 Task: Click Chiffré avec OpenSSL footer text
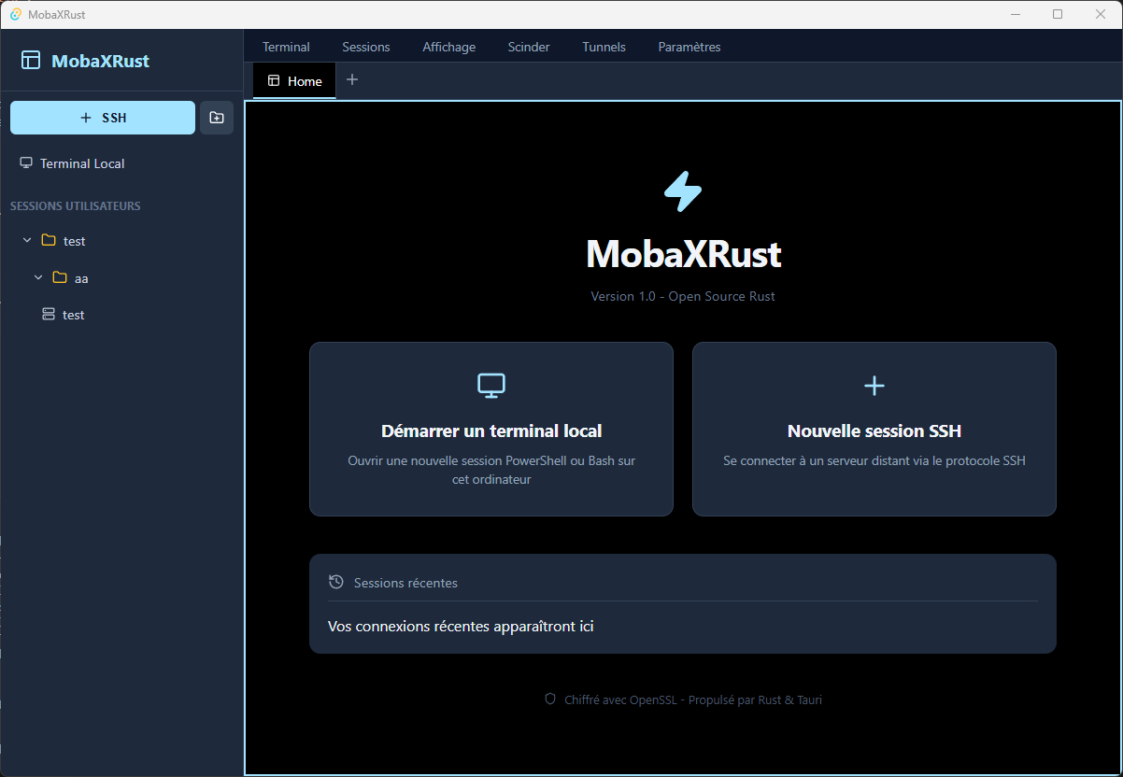693,699
